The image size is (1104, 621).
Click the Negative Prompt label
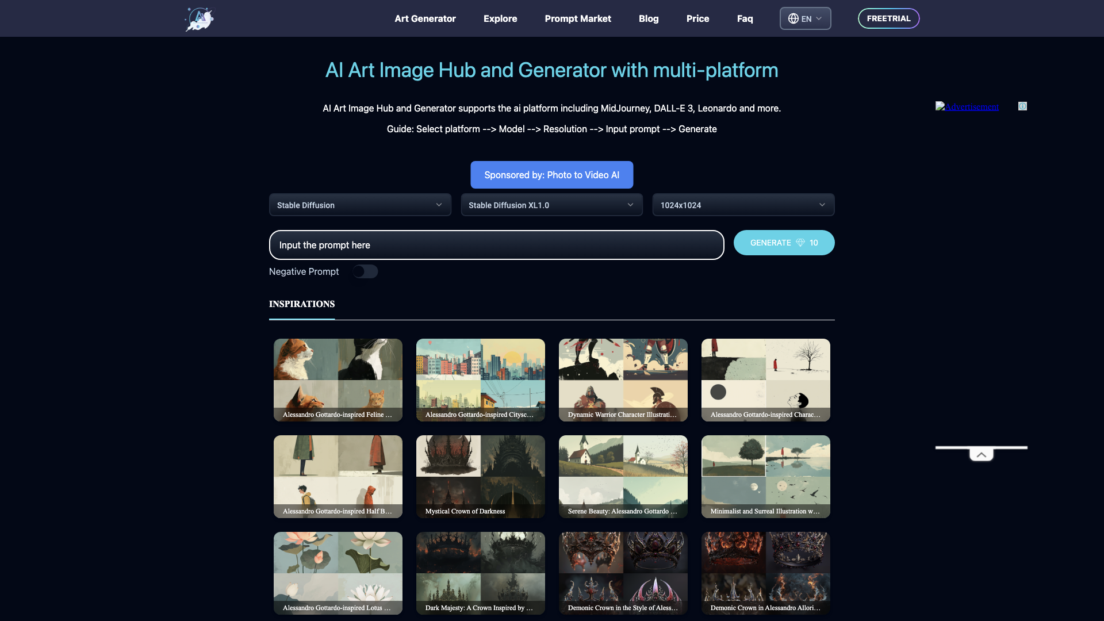304,271
